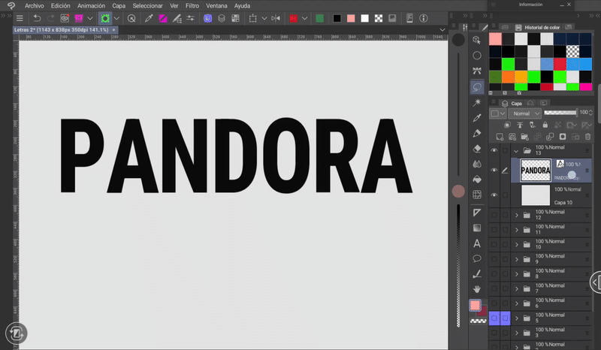The height and width of the screenshot is (350, 601).
Task: Show the folder 10 layer group
Action: (x=494, y=245)
